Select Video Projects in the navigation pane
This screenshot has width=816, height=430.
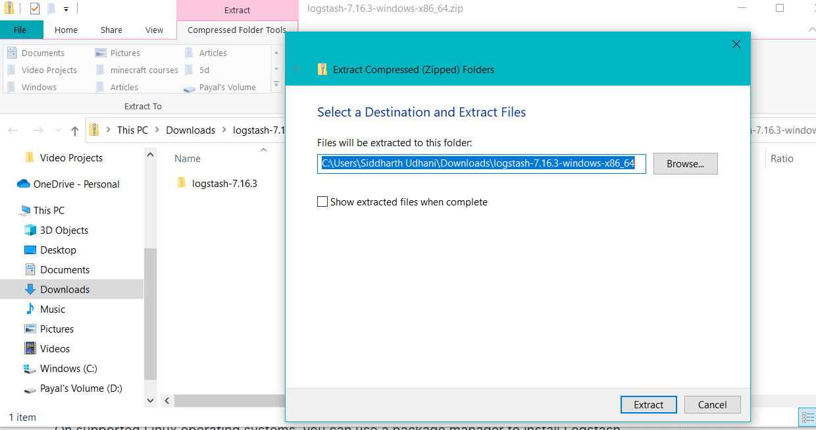point(71,157)
